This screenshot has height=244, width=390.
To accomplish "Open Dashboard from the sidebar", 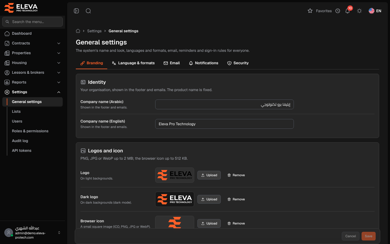I will tap(32, 33).
